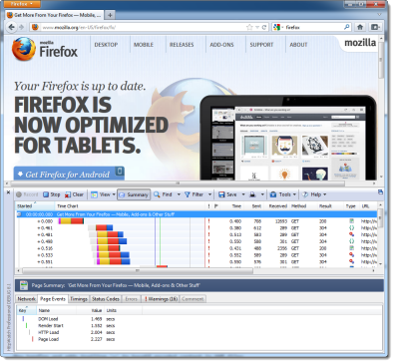The height and width of the screenshot is (363, 394).
Task: Click the printer icon in HttpWatch toolbar
Action: point(252,194)
